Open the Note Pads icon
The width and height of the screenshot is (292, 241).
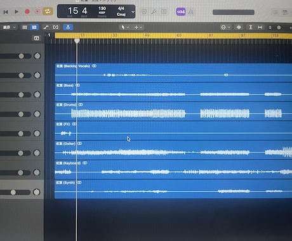pyautogui.click(x=285, y=12)
